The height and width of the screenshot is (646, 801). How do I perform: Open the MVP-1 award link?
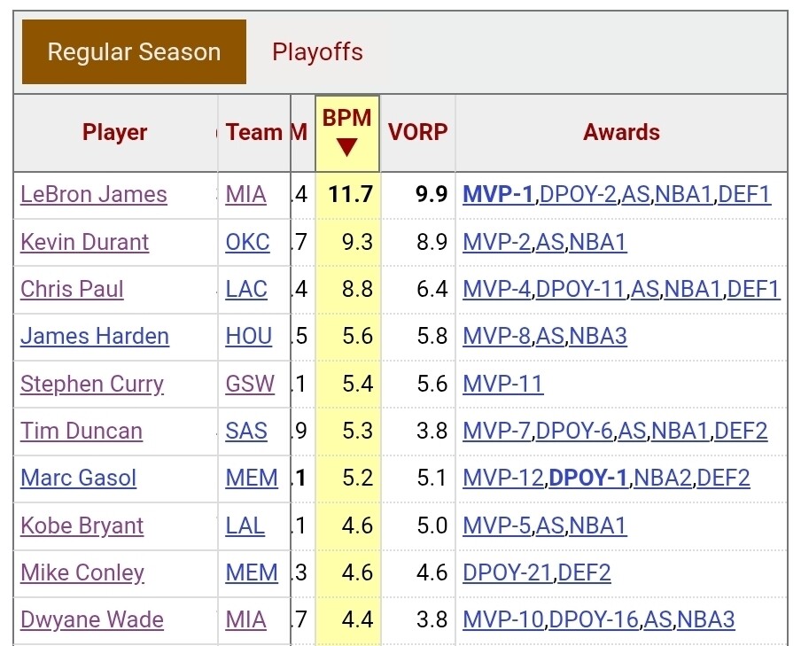pos(499,195)
